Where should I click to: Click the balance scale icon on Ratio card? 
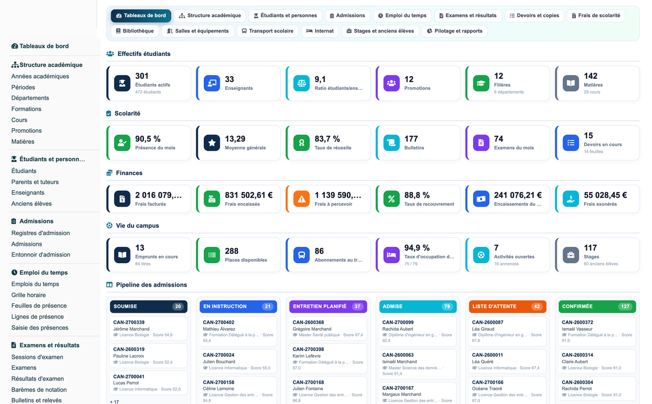click(x=302, y=83)
